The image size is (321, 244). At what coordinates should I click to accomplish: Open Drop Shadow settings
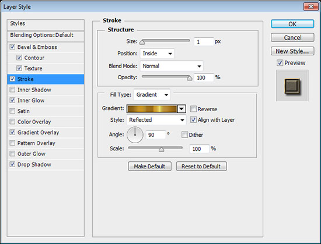(46, 164)
